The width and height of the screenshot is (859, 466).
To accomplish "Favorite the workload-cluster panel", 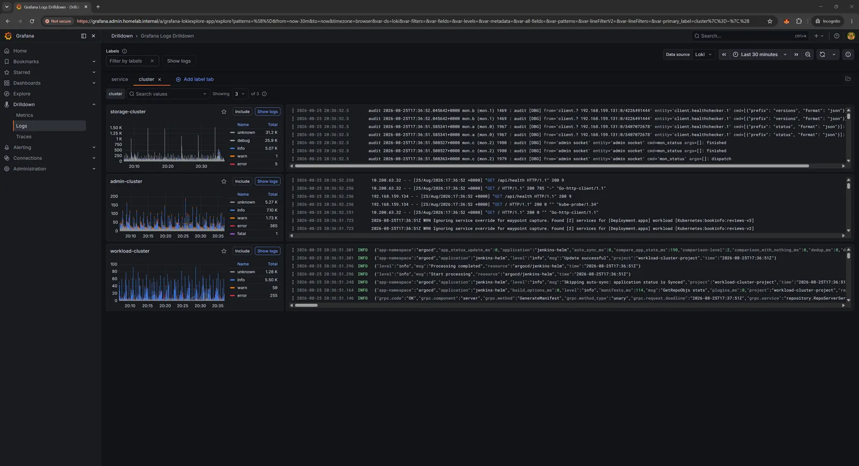I will 224,251.
